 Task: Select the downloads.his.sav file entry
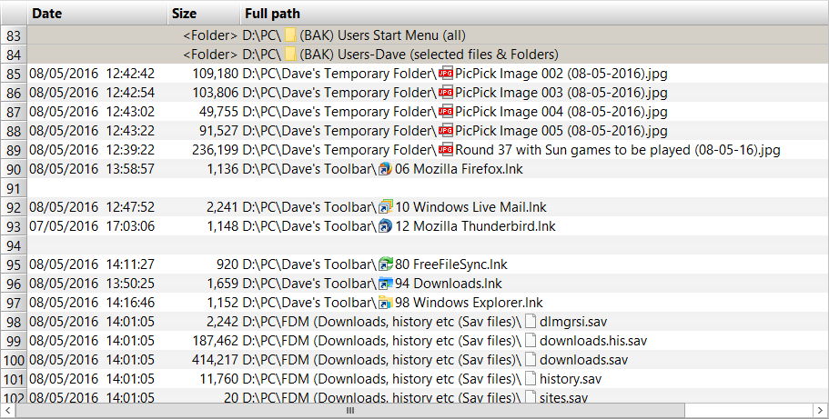[593, 341]
